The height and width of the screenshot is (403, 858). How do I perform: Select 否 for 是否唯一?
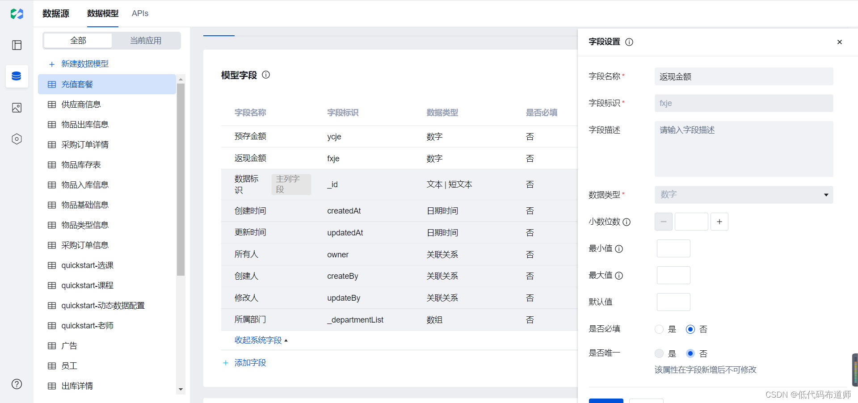click(690, 353)
